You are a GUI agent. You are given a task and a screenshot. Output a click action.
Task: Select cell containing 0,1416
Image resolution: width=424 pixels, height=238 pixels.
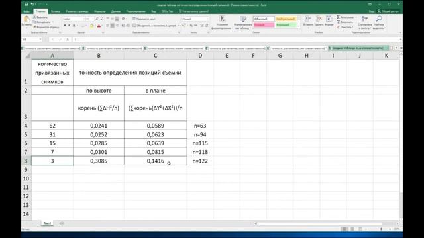156,161
